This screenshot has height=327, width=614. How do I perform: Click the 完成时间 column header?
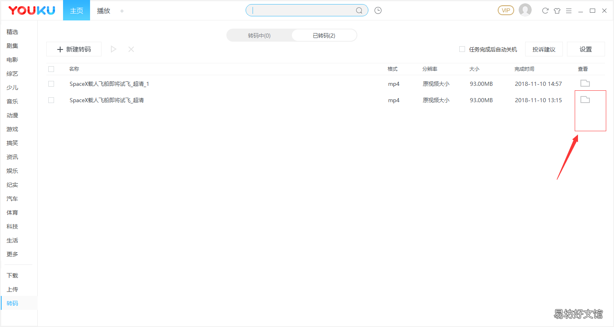coord(524,69)
